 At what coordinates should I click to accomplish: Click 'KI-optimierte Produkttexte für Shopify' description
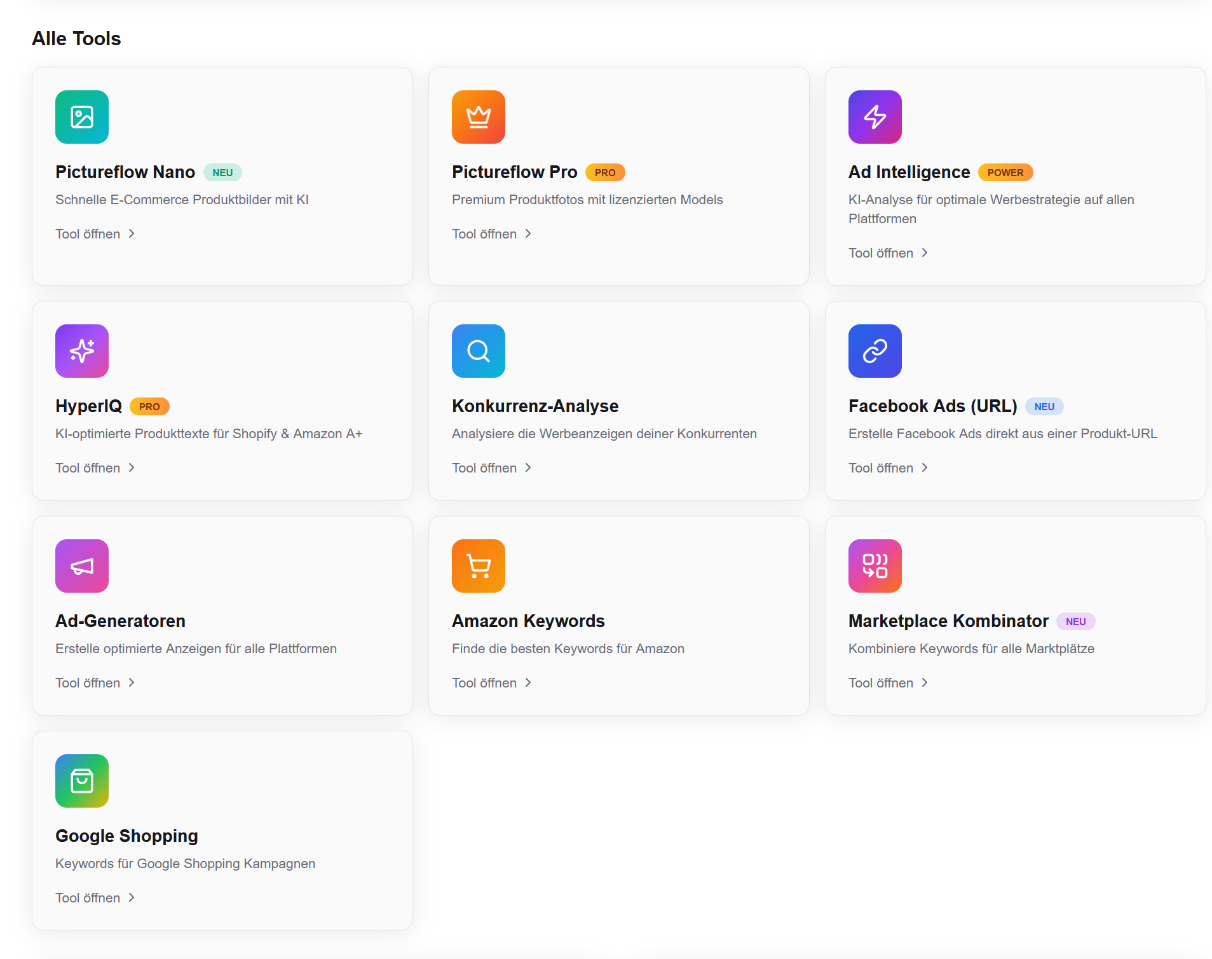(x=209, y=434)
